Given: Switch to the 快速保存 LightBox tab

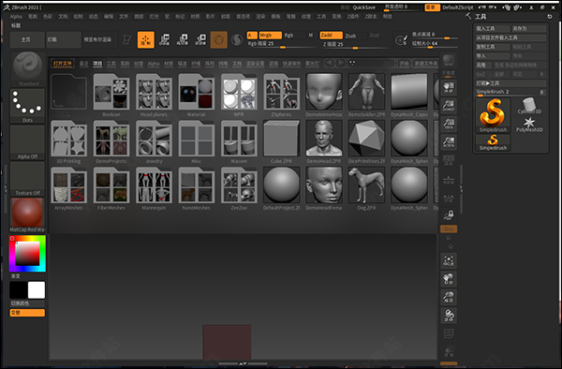Looking at the screenshot, I should (x=291, y=64).
